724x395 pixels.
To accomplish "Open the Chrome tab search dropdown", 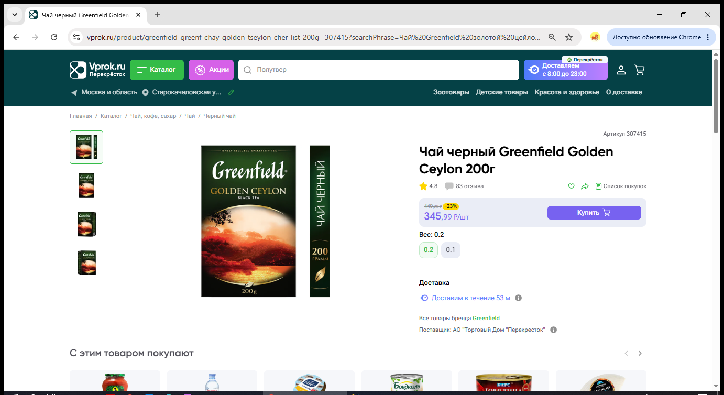I will coord(14,15).
